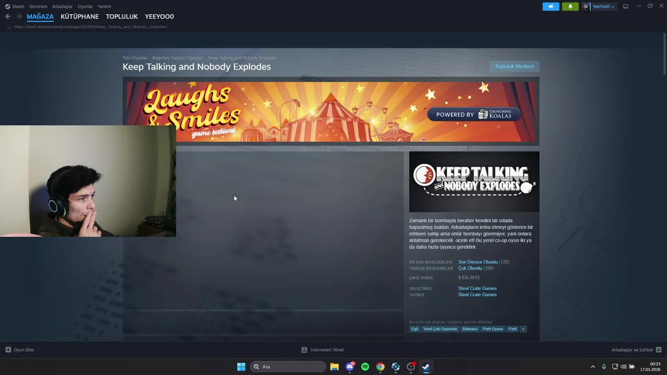Open the Oyunlar menu
Screen dimensions: 667x375
coord(85,6)
